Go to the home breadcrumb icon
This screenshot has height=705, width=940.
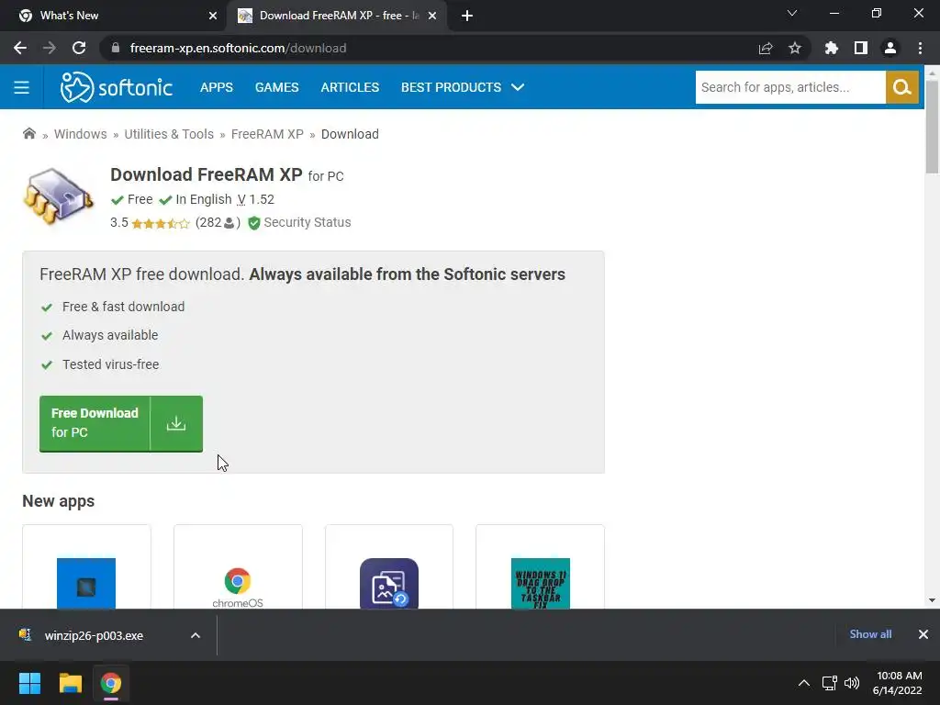[x=28, y=134]
